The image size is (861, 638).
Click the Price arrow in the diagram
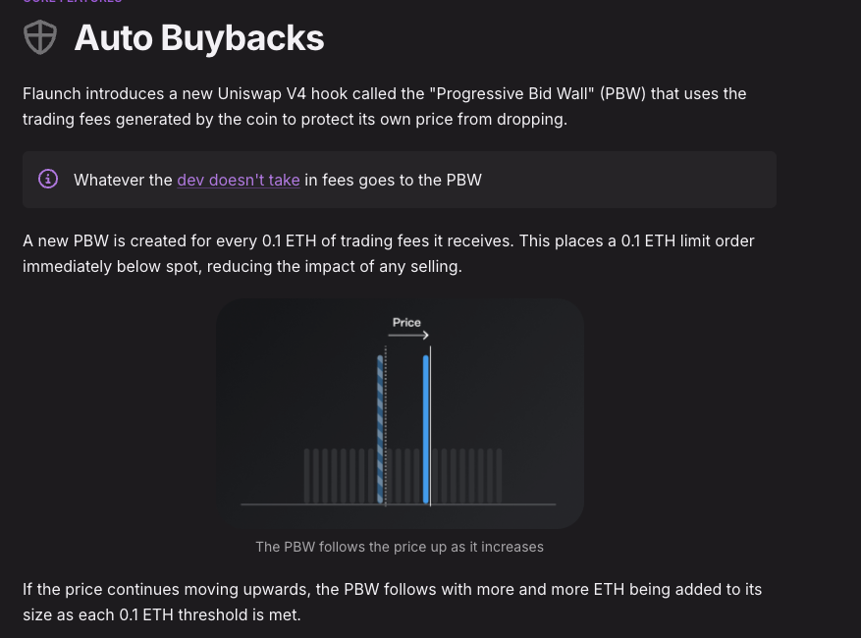coord(408,335)
